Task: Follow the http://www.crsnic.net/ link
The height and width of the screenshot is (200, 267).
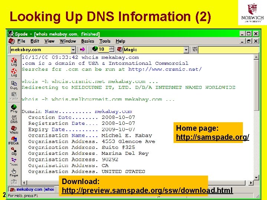Action: coord(165,69)
